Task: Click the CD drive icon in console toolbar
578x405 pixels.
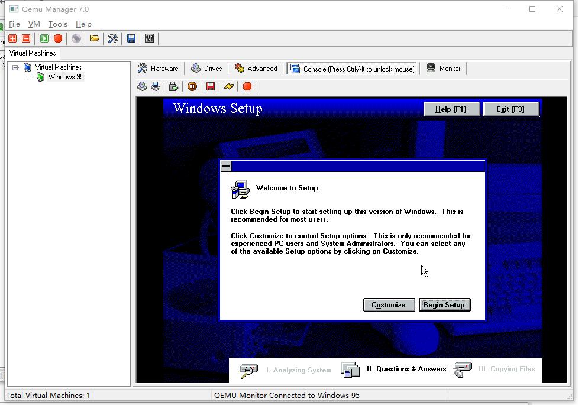Action: [142, 86]
